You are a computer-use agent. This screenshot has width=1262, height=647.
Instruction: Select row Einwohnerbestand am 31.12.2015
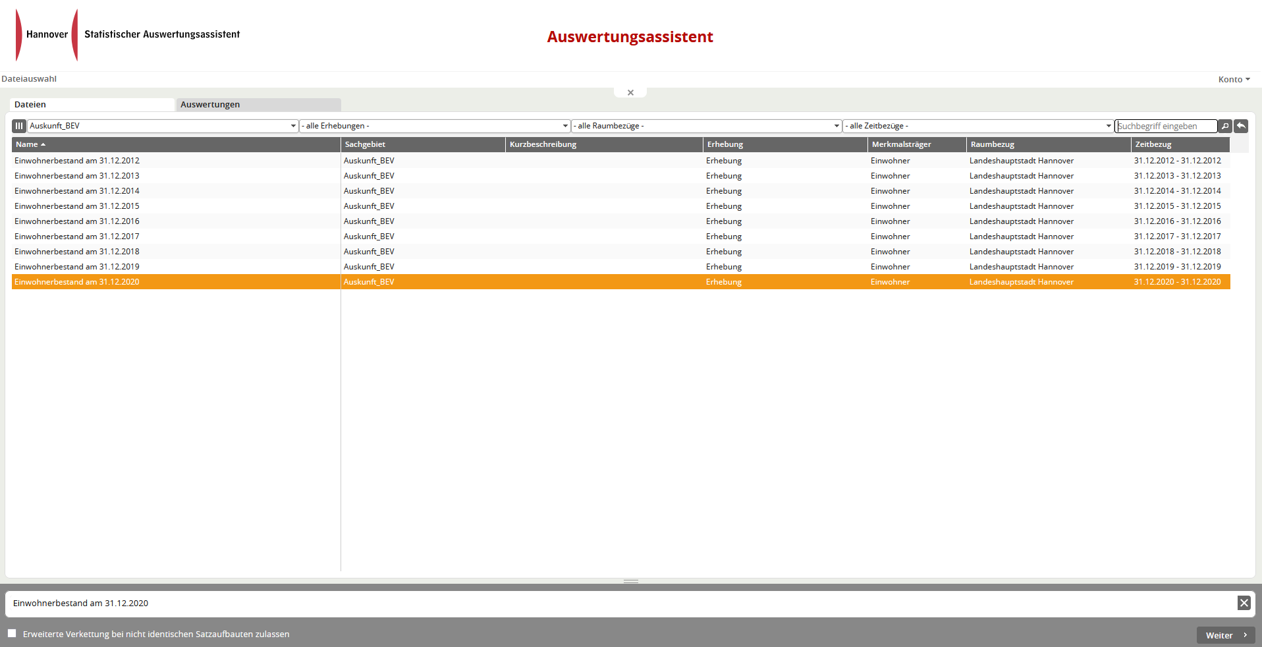coord(77,206)
